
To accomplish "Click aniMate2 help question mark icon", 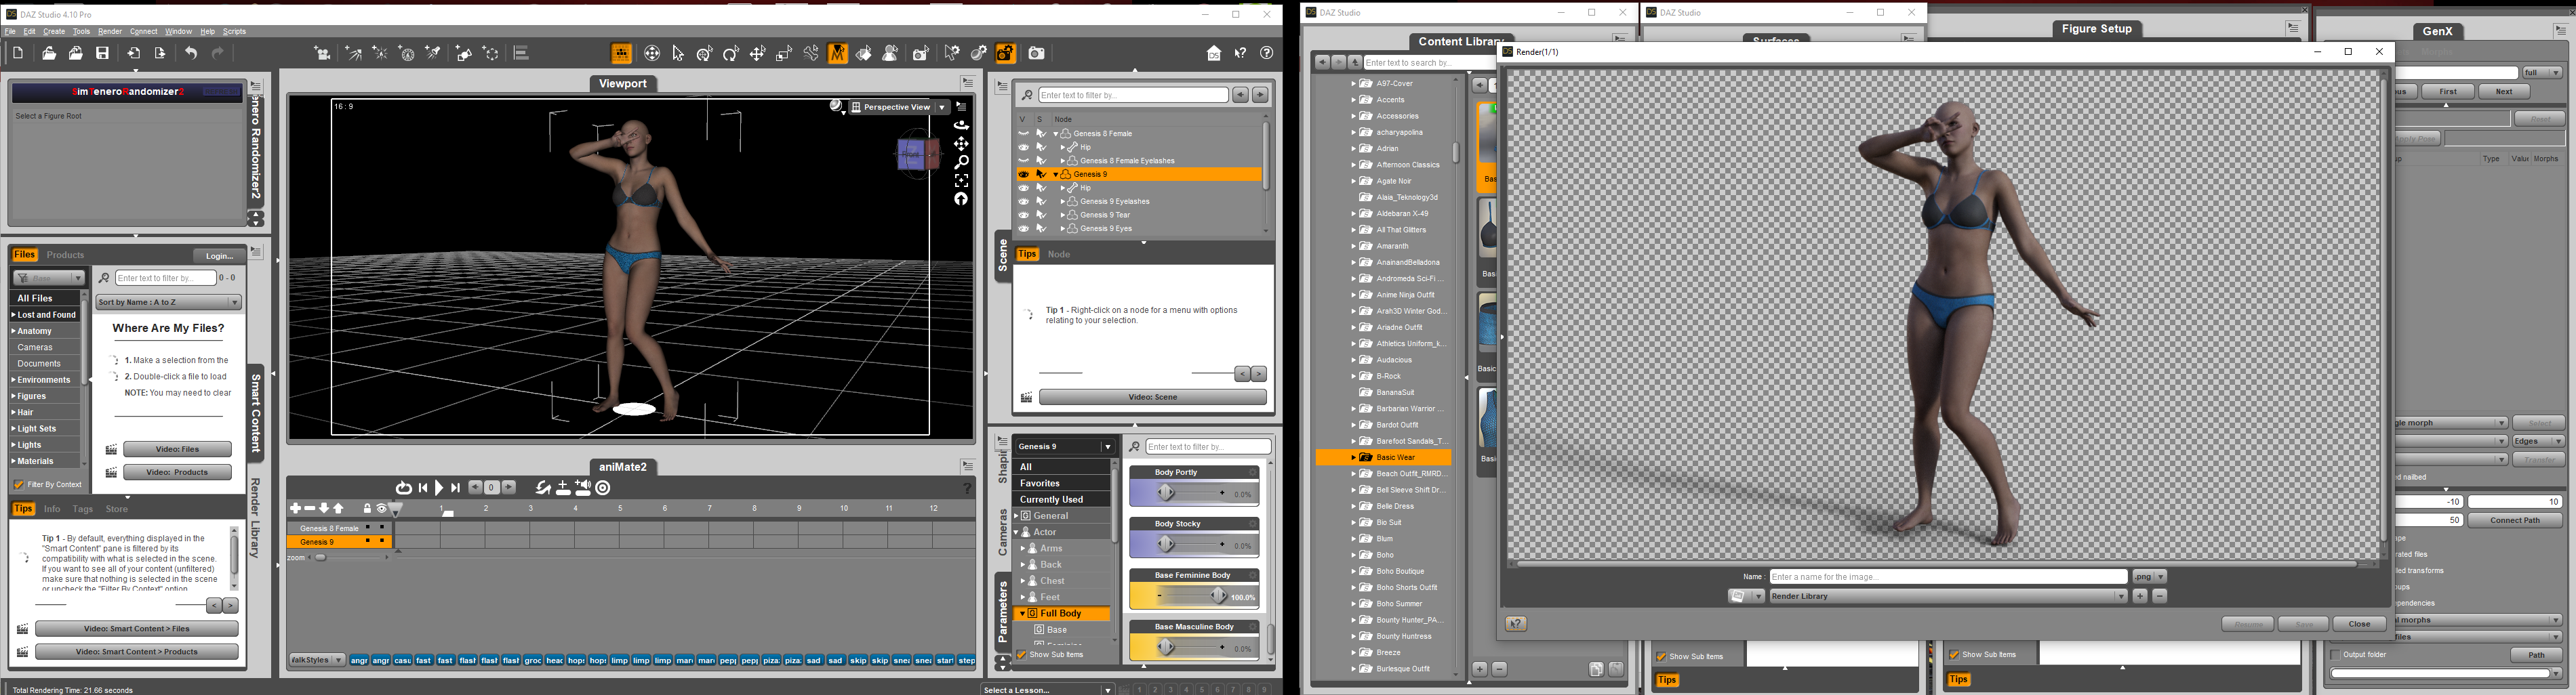I will click(967, 488).
